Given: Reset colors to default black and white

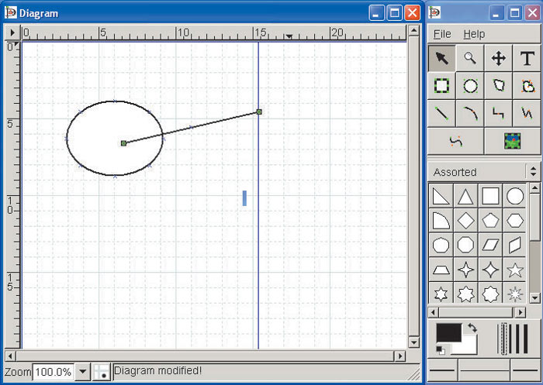Looking at the screenshot, I should pyautogui.click(x=441, y=350).
